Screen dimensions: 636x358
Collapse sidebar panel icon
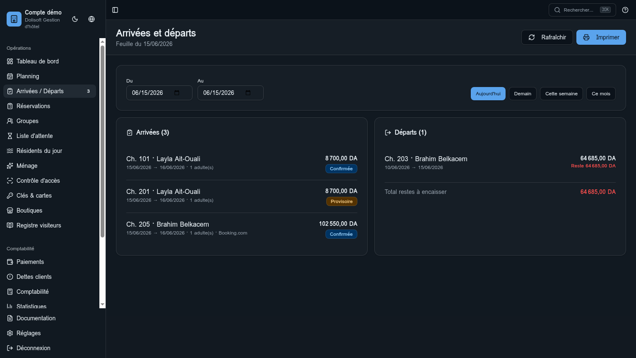click(116, 10)
